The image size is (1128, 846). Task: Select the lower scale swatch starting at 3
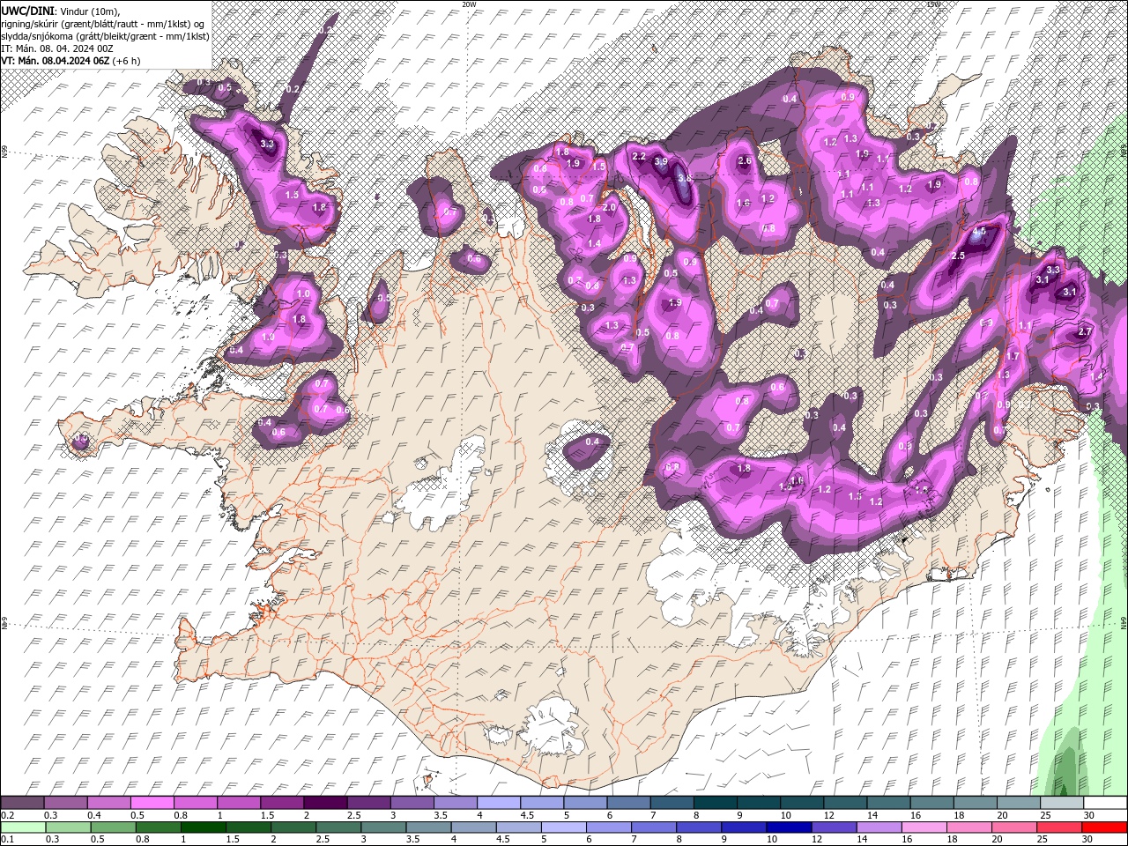(382, 827)
